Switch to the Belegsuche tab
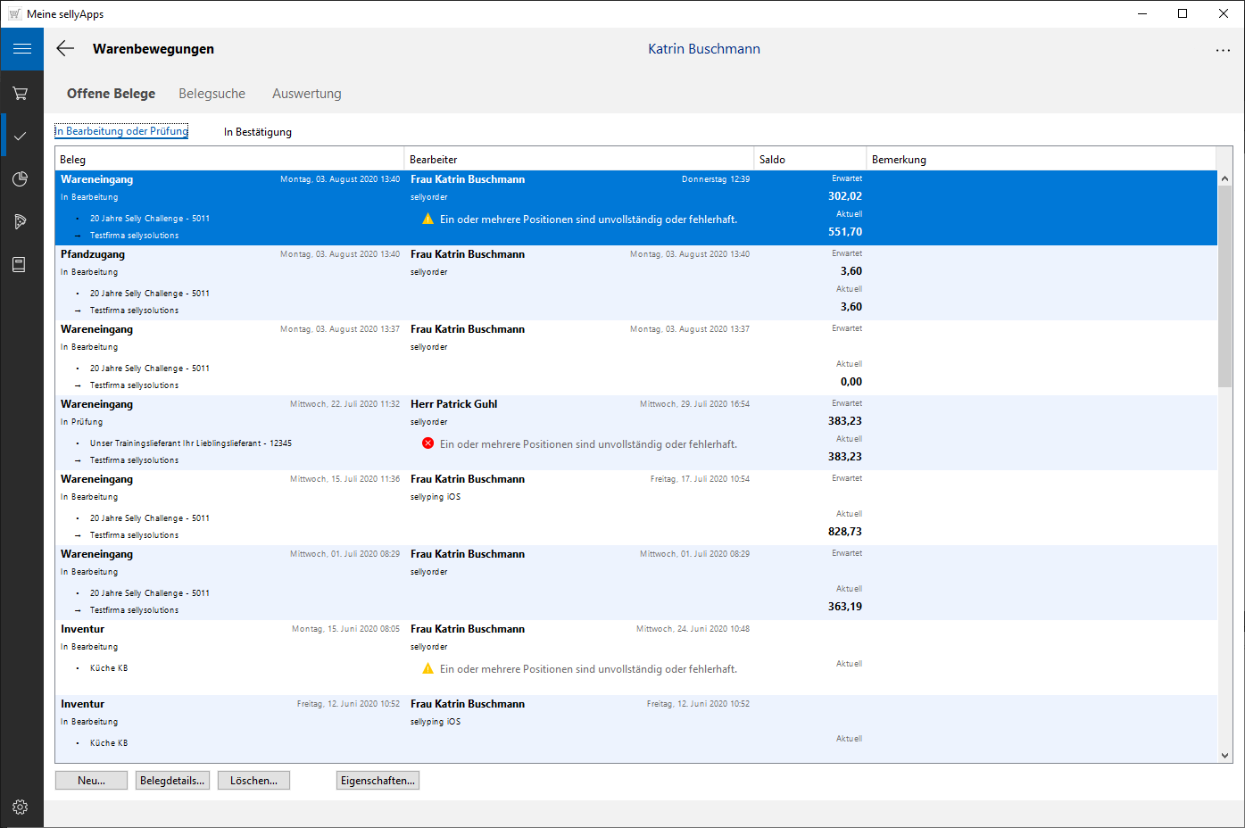 point(212,94)
